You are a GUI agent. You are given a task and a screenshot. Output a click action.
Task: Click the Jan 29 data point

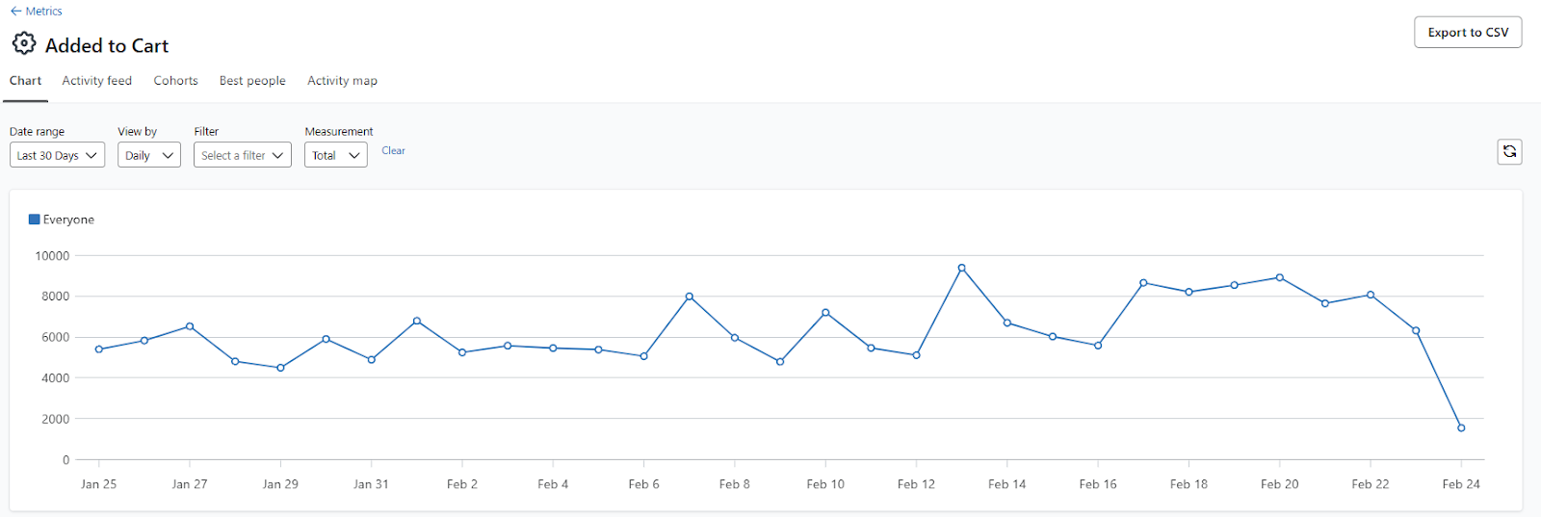click(280, 368)
